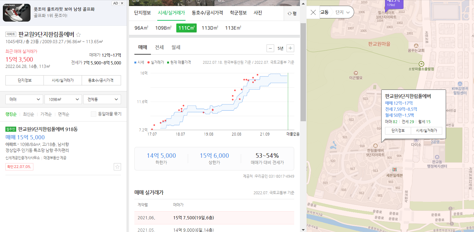Switch chart to 월세 tab
This screenshot has width=474, height=232.
pos(176,48)
